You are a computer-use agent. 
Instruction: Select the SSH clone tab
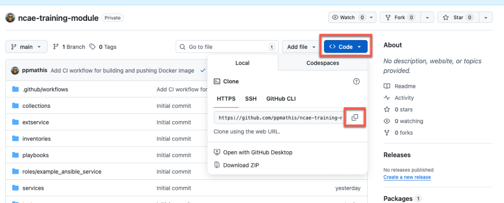click(251, 99)
